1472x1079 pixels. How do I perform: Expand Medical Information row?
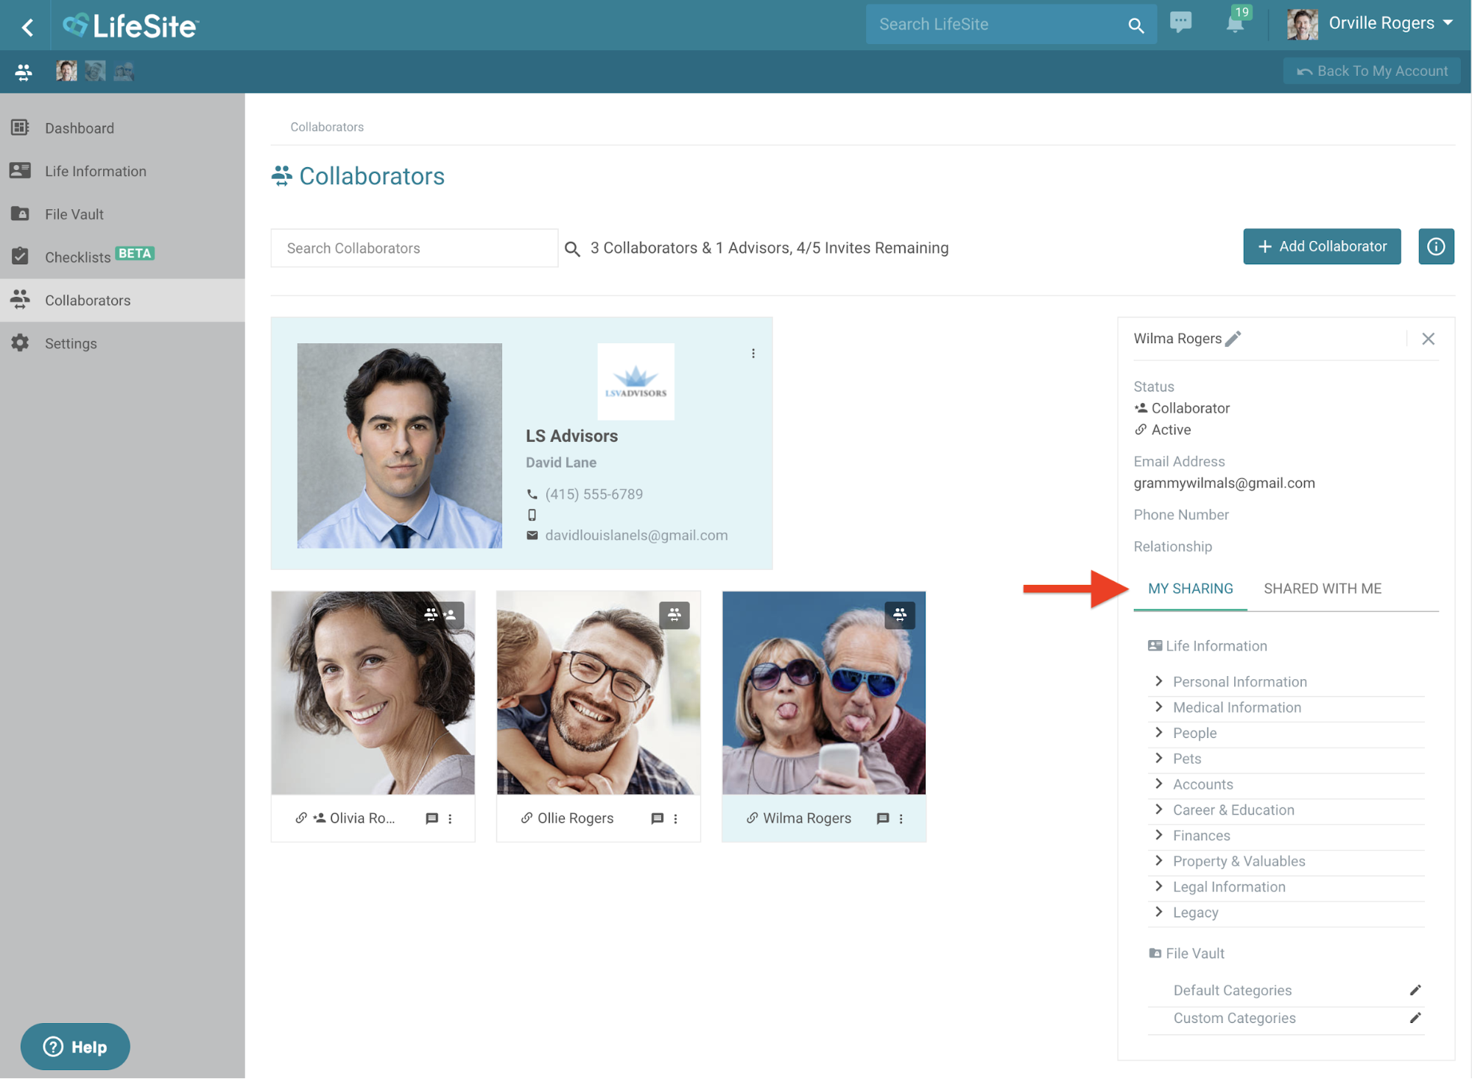(x=1286, y=708)
